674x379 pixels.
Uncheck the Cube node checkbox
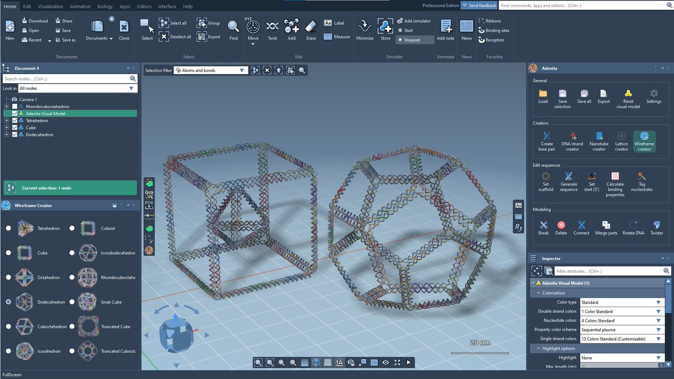(x=15, y=127)
